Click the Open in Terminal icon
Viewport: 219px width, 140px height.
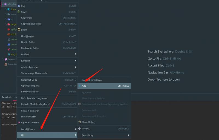(19, 123)
